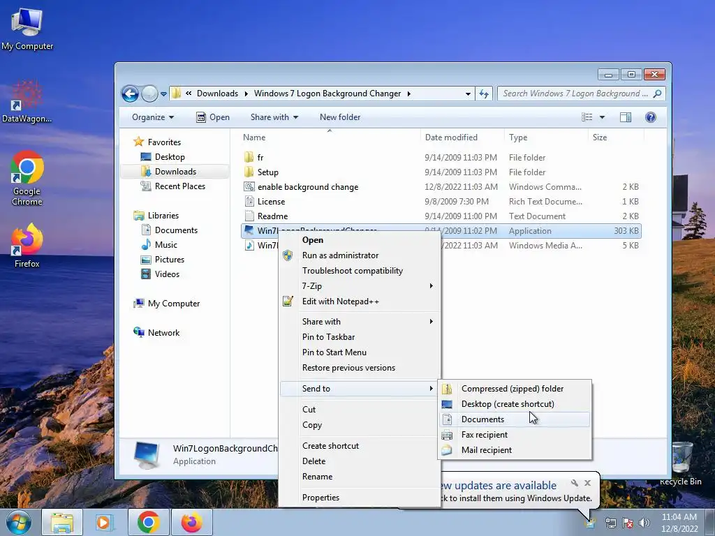Select the Pictures library
This screenshot has height=536, width=715.
tap(170, 260)
